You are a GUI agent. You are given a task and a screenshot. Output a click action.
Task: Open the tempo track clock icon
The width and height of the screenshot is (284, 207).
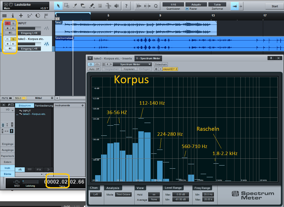[38, 16]
